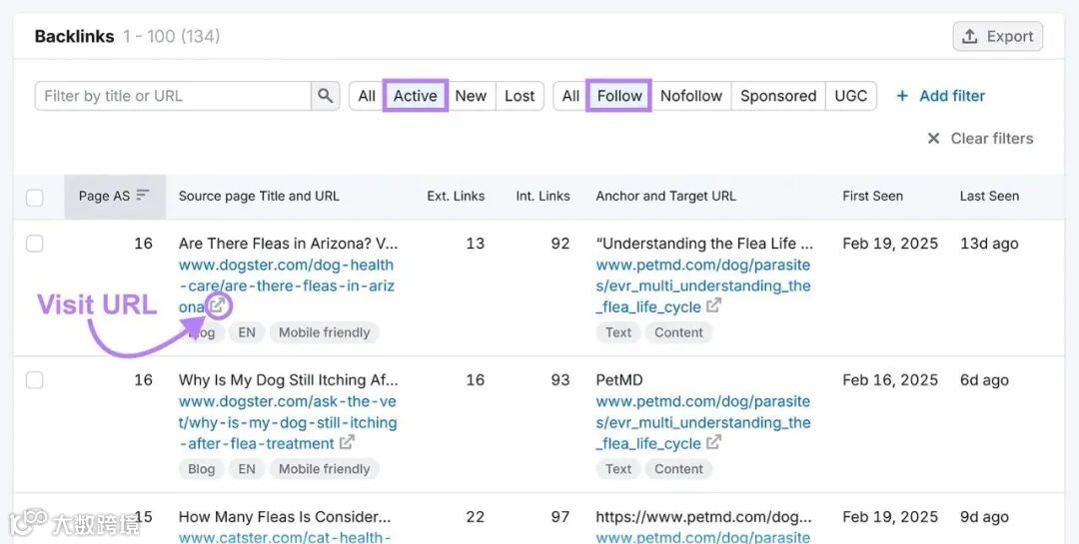Viewport: 1079px width, 544px height.
Task: Click the plus icon for Add filter
Action: point(902,96)
